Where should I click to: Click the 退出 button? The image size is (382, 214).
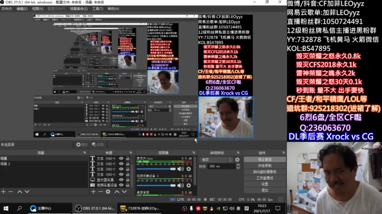click(x=265, y=190)
